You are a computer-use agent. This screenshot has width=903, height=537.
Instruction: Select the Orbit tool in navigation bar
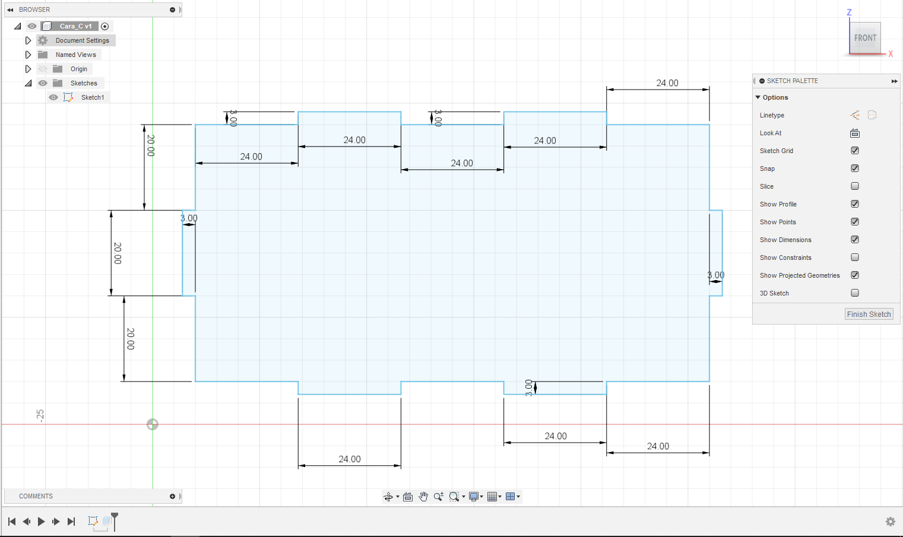[388, 497]
